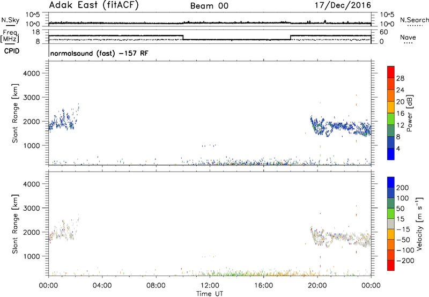Click the '18' tick on the frequency axis
Image resolution: width=429 pixels, height=297 pixels.
(36, 32)
